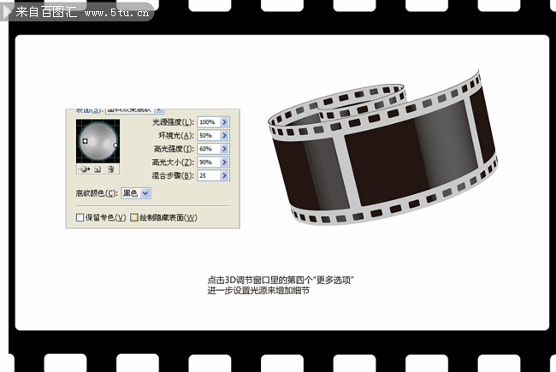The image size is (556, 372).
Task: Enable the 绘制隐藏表面 checkbox
Action: pos(134,218)
